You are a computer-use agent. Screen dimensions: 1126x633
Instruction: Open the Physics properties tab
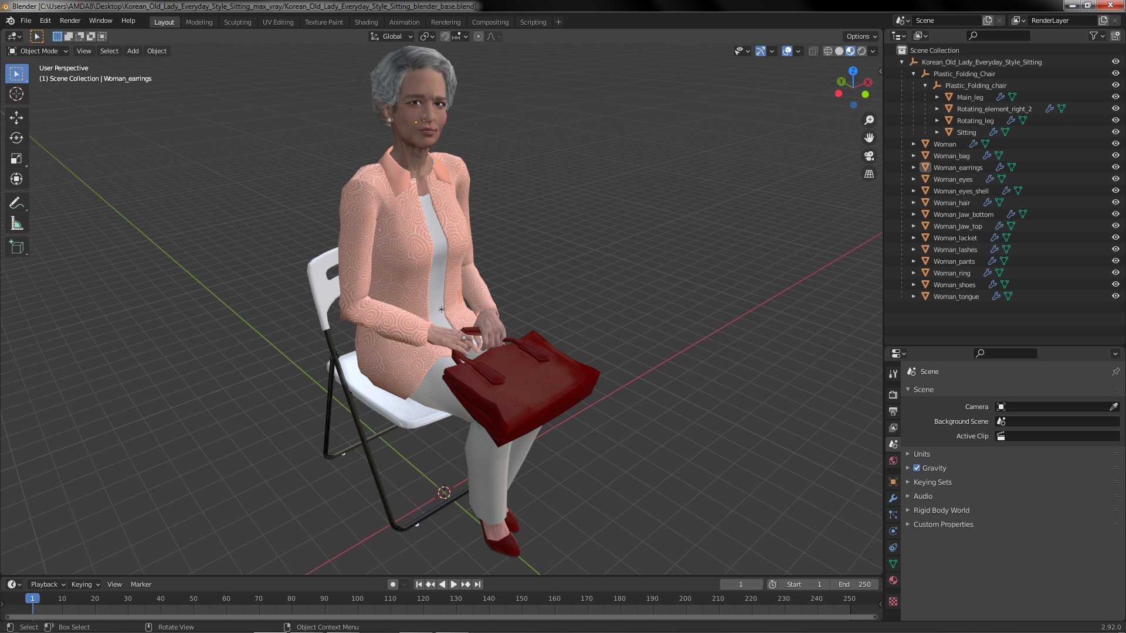tap(893, 531)
